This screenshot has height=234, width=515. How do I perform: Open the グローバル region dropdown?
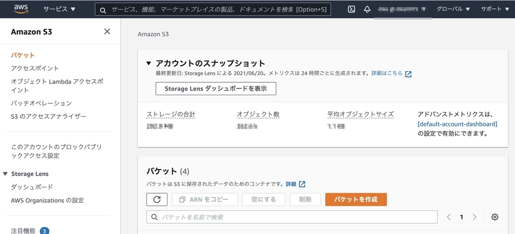pos(453,9)
